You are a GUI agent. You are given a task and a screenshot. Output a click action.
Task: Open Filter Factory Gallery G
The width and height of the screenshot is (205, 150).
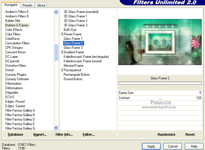pyautogui.click(x=20, y=128)
